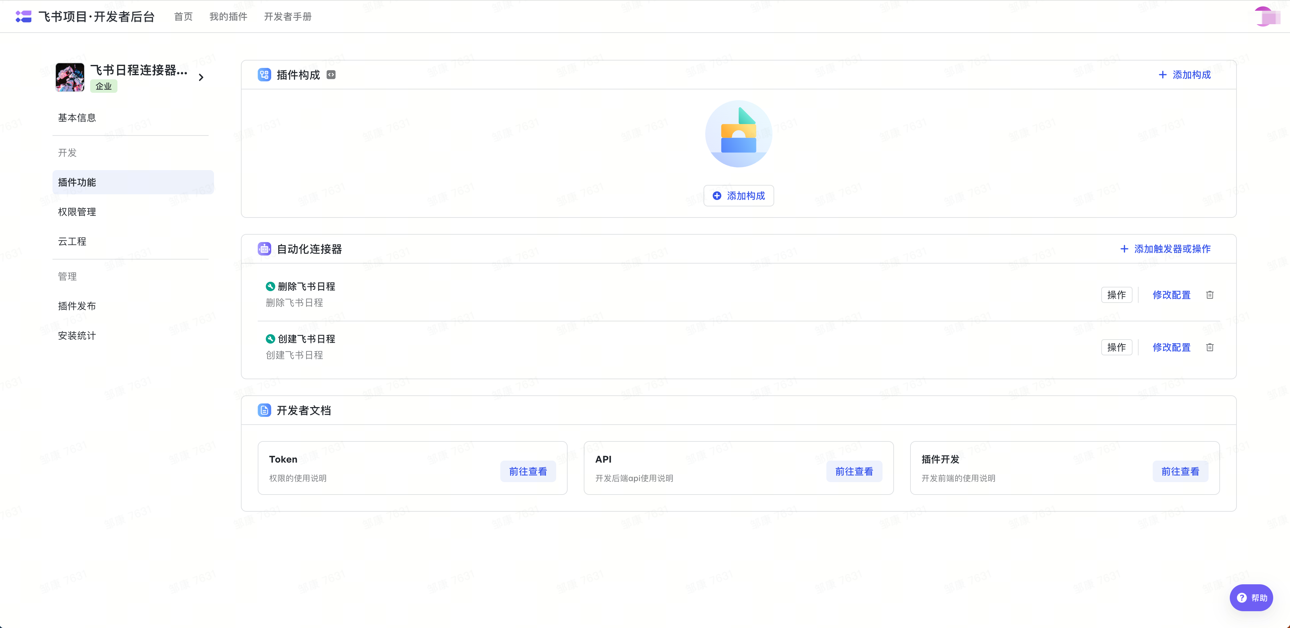Click the 飞书项目·开发者后台 header title
Image resolution: width=1290 pixels, height=628 pixels.
(x=97, y=16)
